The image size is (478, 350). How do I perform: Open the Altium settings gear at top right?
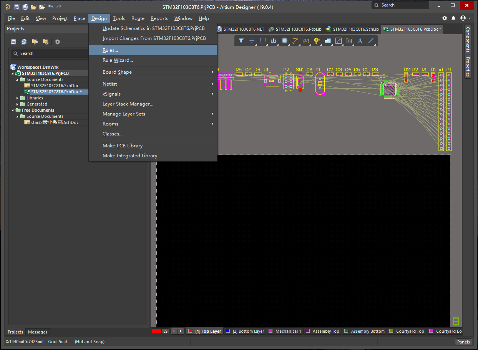click(x=445, y=18)
